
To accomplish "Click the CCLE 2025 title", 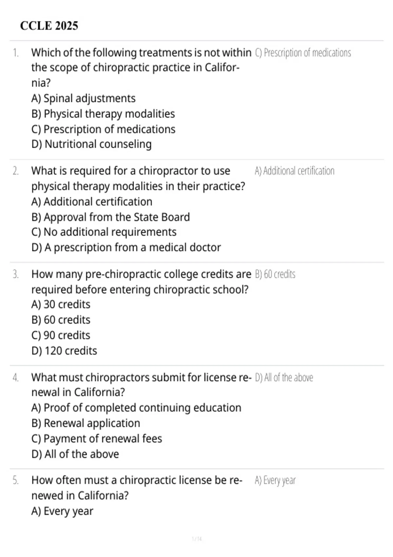I will point(49,26).
